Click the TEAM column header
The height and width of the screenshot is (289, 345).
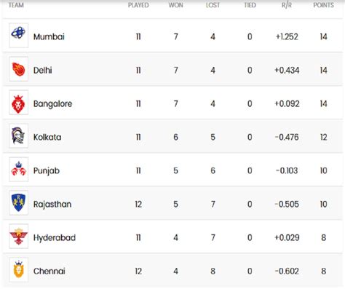click(x=16, y=5)
